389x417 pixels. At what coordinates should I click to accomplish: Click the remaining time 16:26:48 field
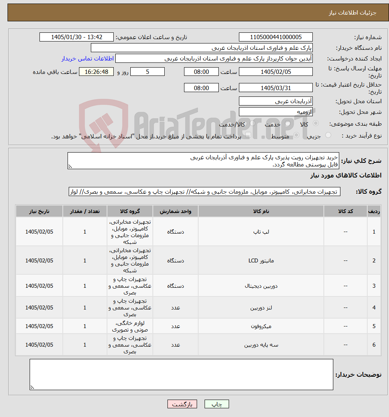pyautogui.click(x=96, y=72)
